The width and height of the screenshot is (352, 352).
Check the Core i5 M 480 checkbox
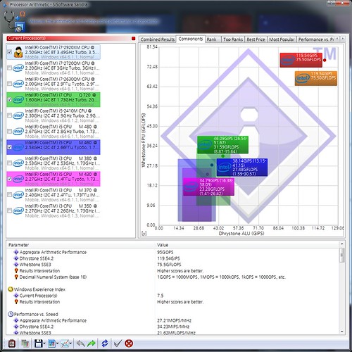tap(9, 131)
